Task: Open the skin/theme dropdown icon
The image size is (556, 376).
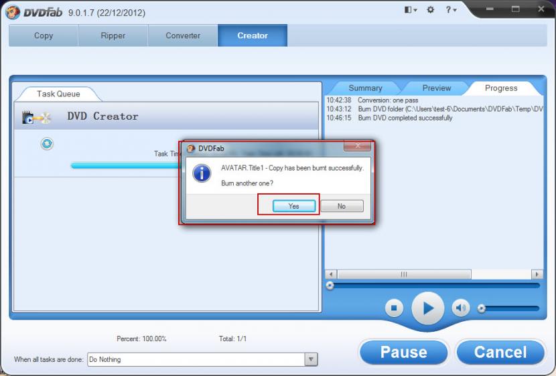Action: click(411, 10)
